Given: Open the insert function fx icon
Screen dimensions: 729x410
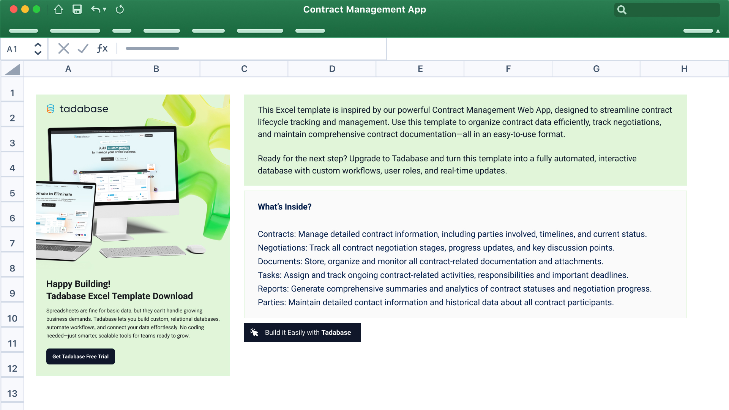Looking at the screenshot, I should point(102,48).
